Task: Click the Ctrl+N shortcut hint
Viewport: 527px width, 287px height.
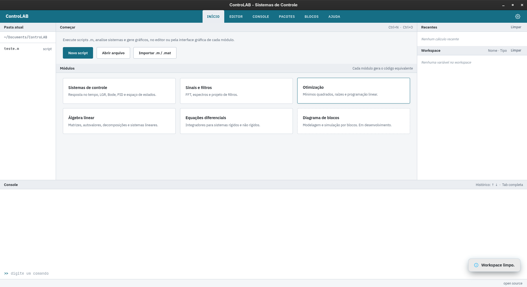Action: click(x=393, y=27)
